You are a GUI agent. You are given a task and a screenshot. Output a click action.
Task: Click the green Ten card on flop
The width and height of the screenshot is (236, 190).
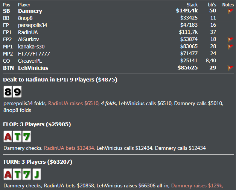point(17,136)
